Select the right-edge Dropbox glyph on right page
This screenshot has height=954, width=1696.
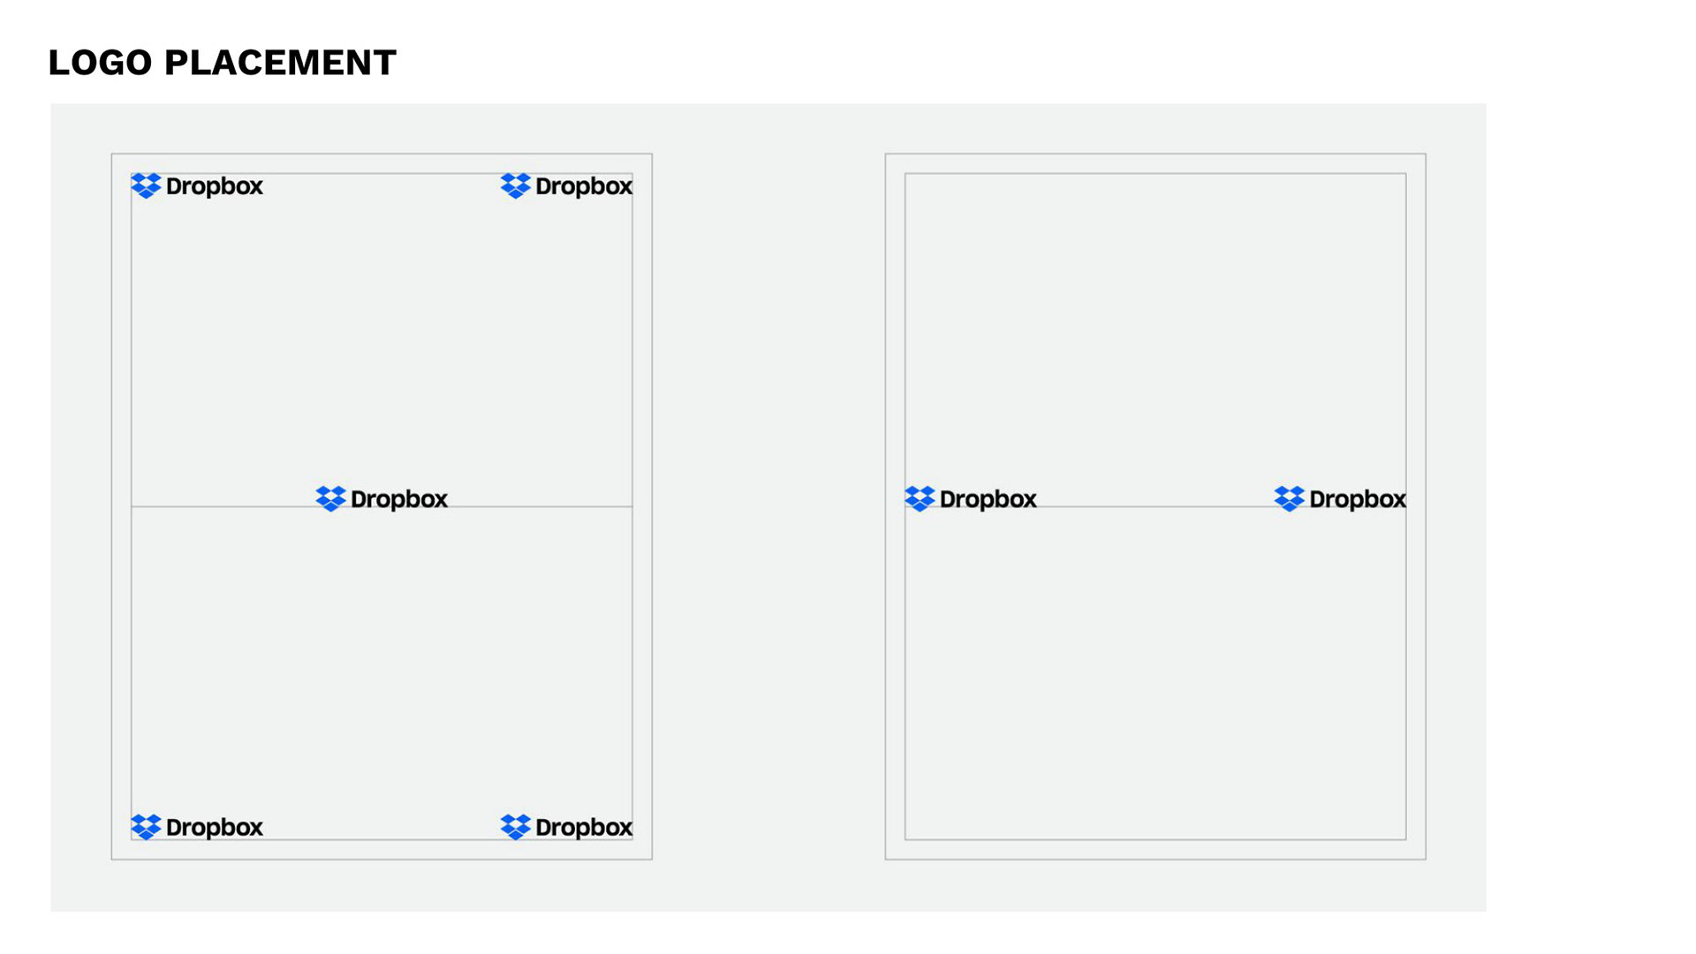tap(1289, 499)
